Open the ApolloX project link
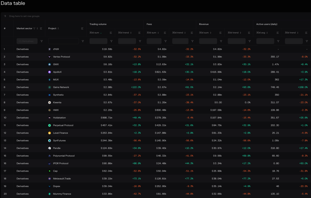The height and width of the screenshot is (198, 311). point(57,72)
